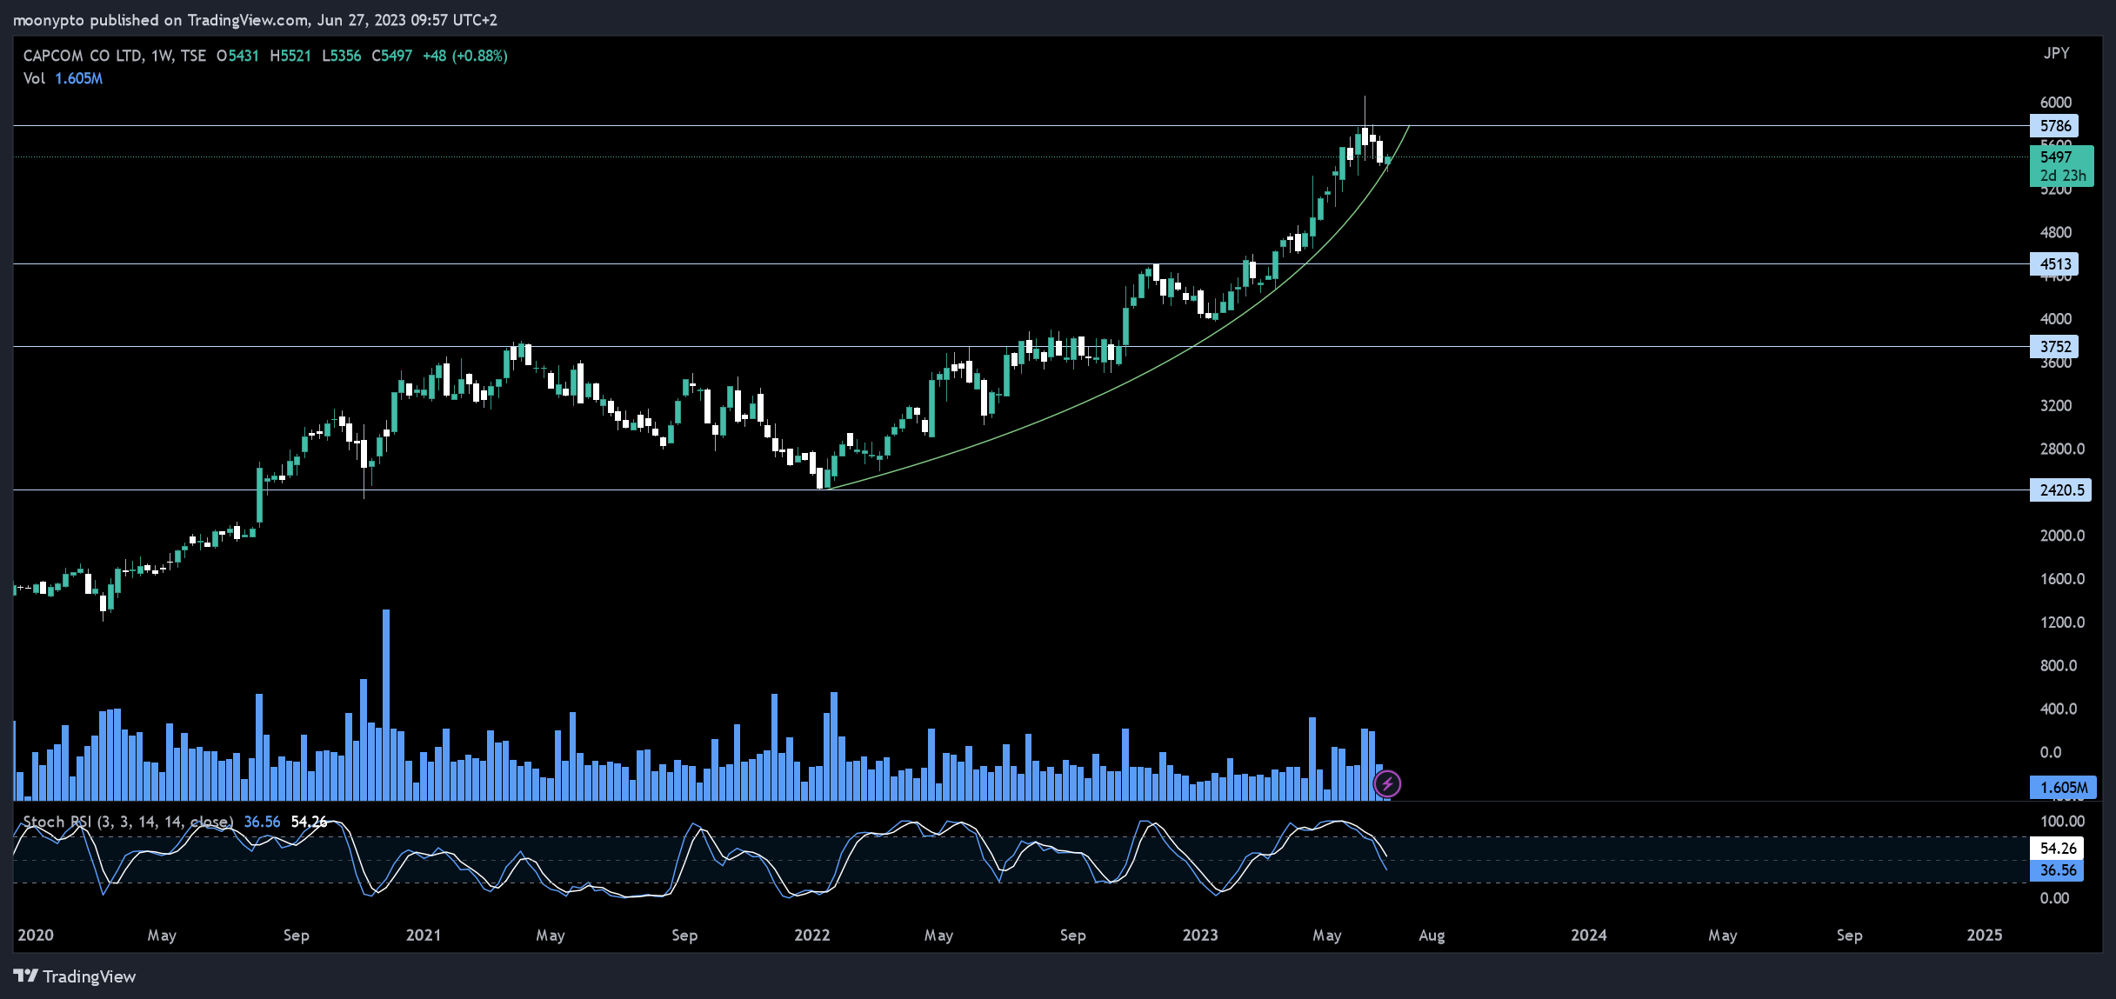Click the 1200.0 price scale value

click(x=2062, y=623)
